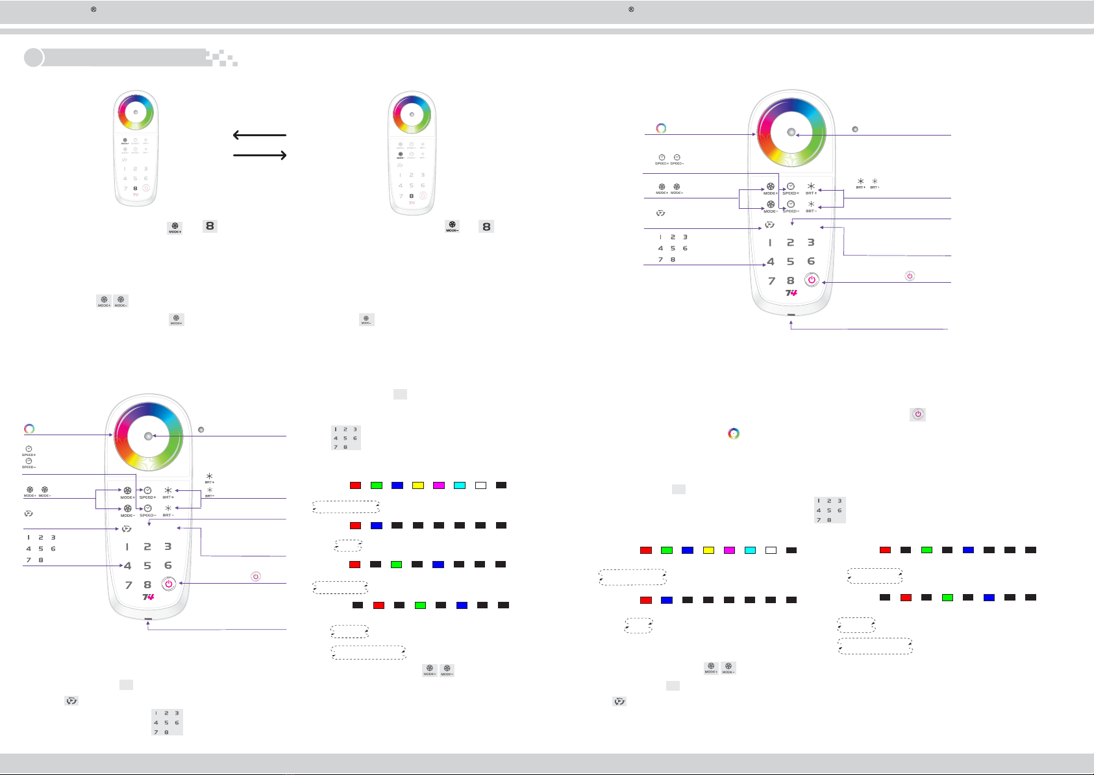Click auto-play cycle icon on top-right remote
1094x775 pixels.
coord(769,225)
